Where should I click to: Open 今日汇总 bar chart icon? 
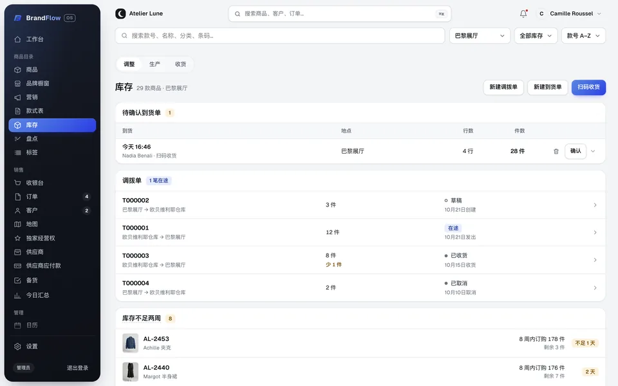(17, 295)
